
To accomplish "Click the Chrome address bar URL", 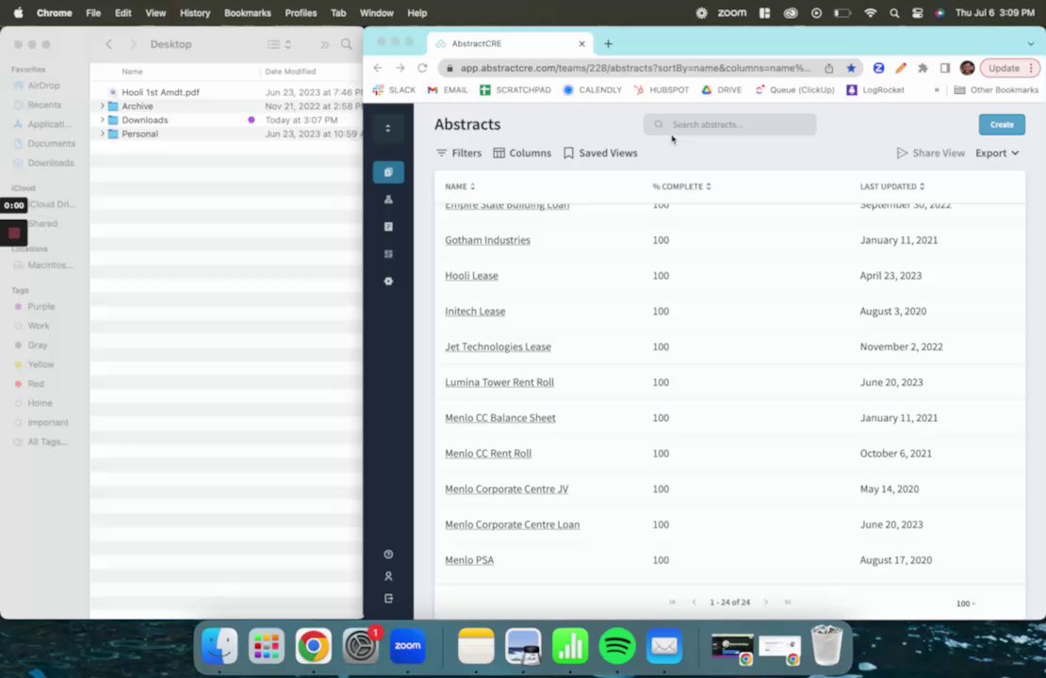I will (635, 68).
